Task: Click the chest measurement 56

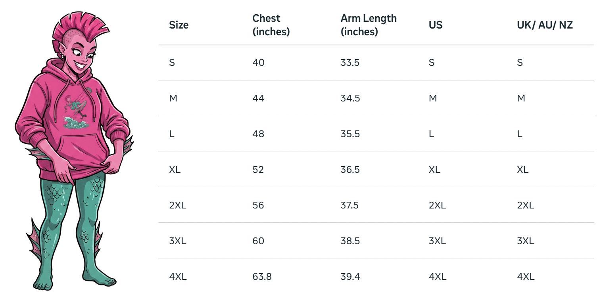Action: [258, 205]
